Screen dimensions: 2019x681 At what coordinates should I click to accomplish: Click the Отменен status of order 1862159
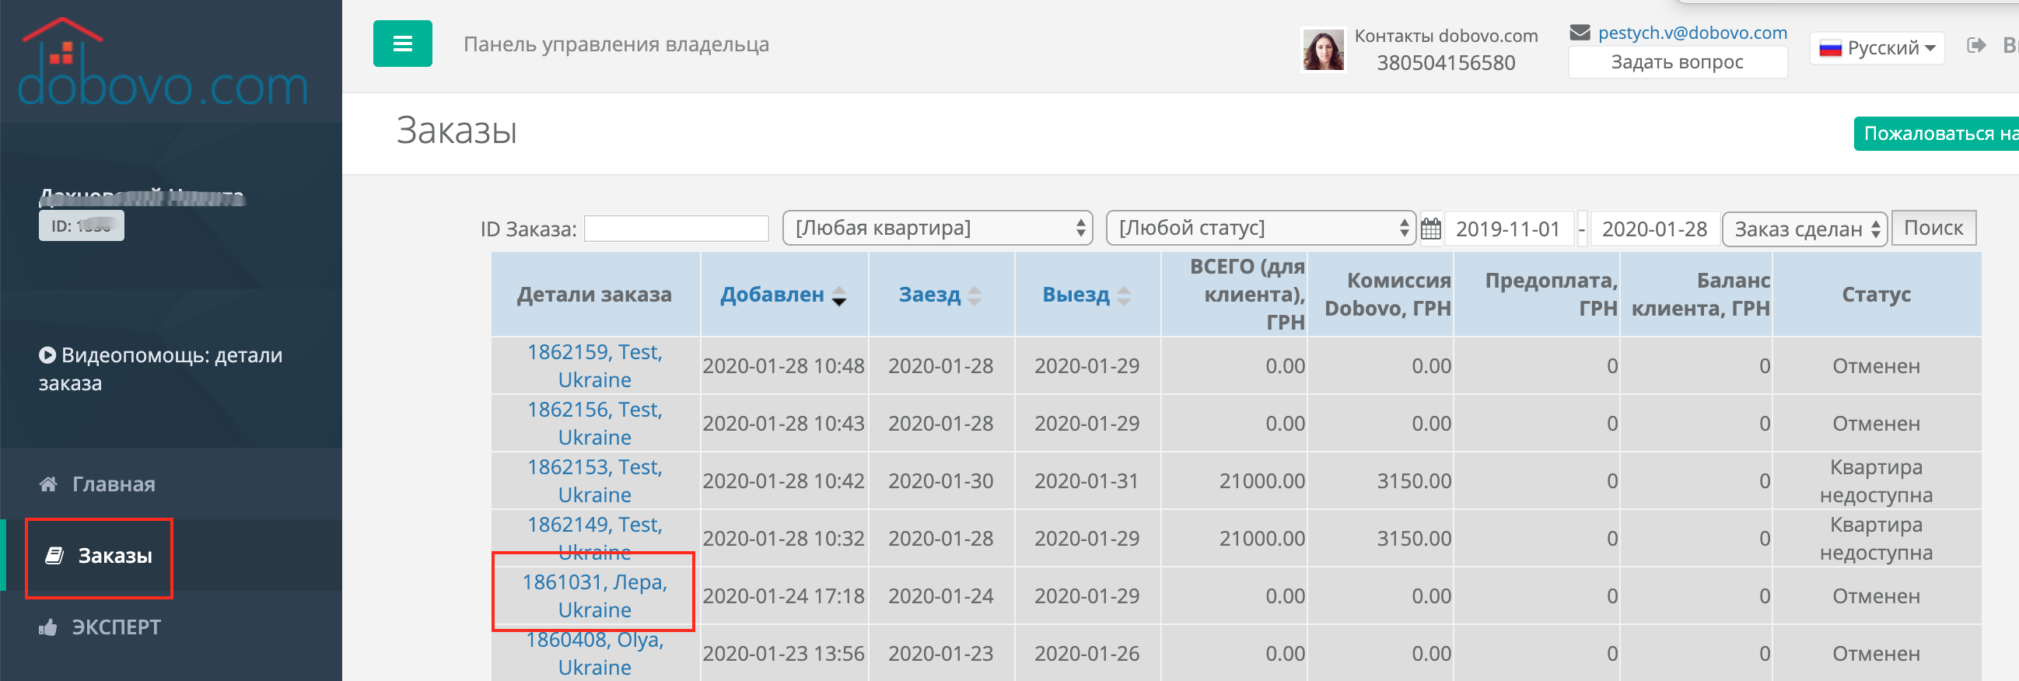point(1877,366)
